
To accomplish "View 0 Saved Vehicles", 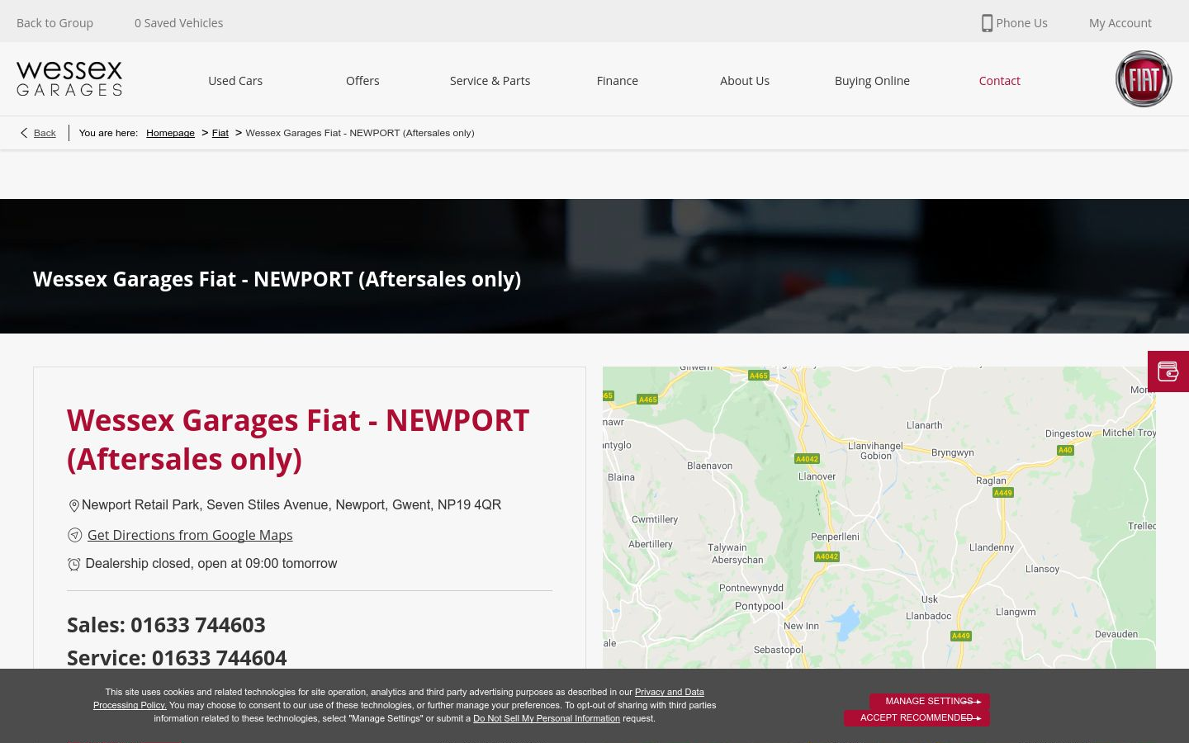I will [x=178, y=23].
